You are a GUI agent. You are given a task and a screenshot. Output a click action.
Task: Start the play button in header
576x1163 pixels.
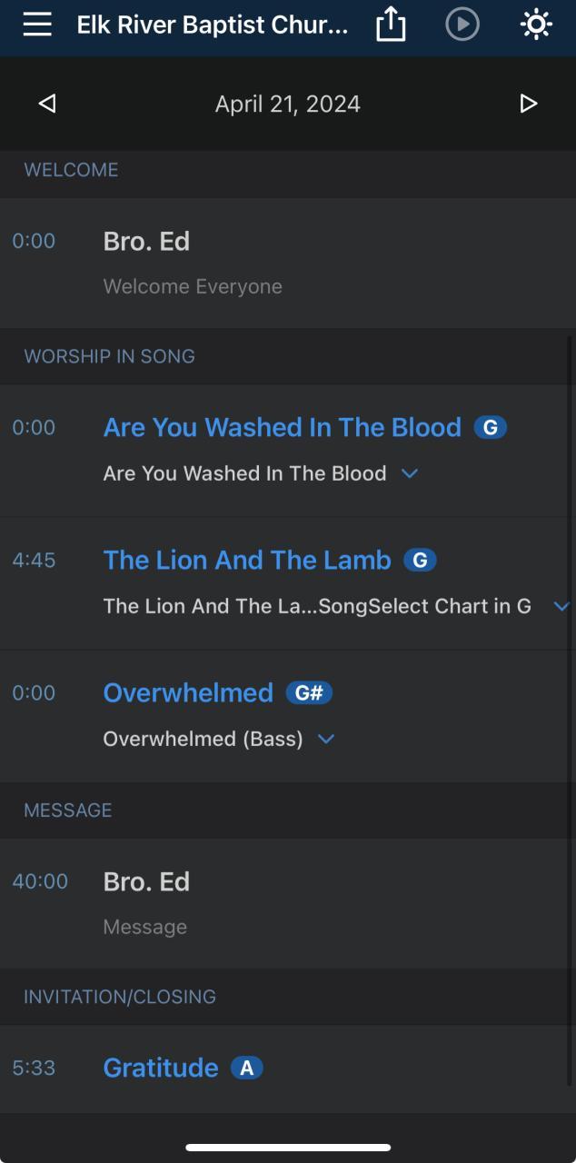click(462, 25)
